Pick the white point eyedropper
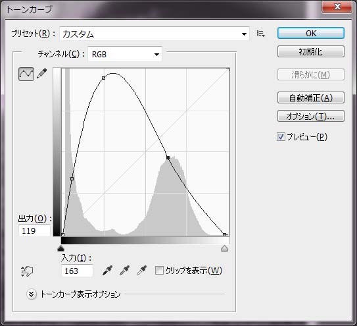357x326 pixels. point(141,270)
